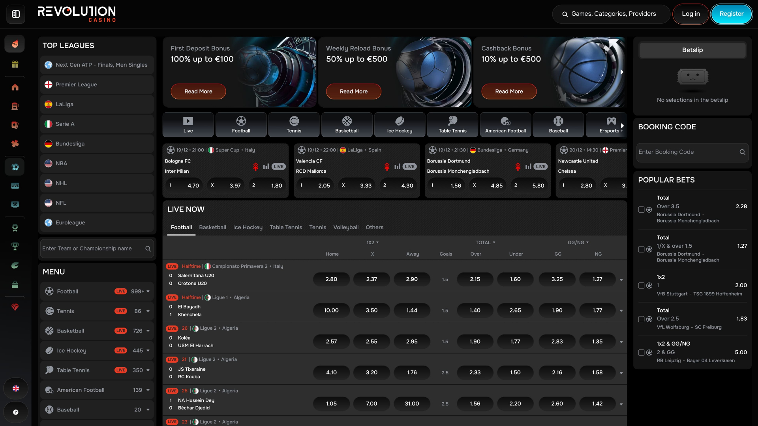Select the Home icon in the sidebar
758x426 pixels.
point(15,87)
